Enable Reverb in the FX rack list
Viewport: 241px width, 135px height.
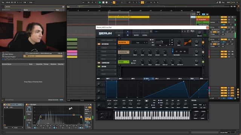click(99, 67)
